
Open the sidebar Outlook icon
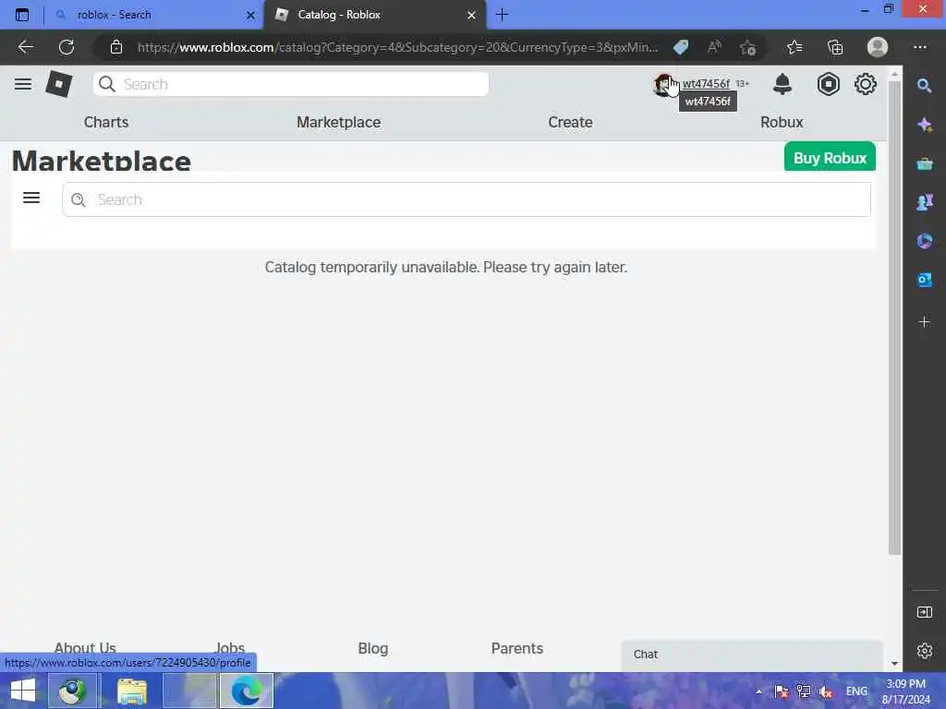924,280
